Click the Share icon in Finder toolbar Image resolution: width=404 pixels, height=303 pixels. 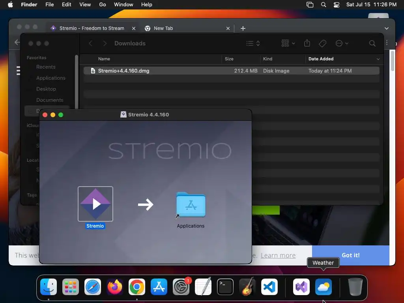coord(307,43)
